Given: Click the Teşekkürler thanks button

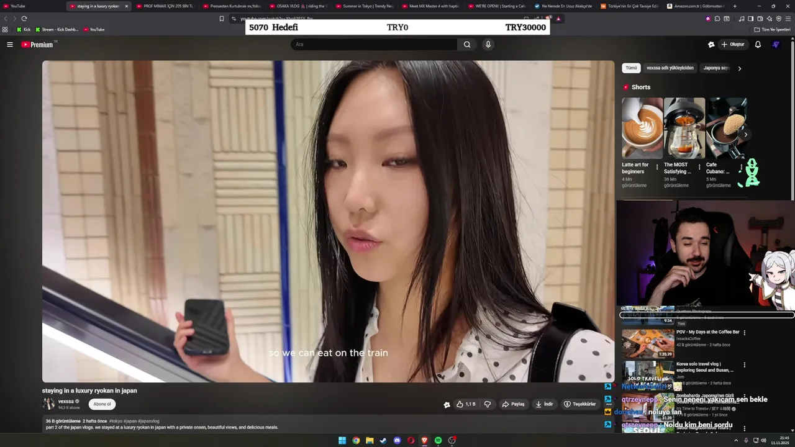Looking at the screenshot, I should tap(579, 404).
